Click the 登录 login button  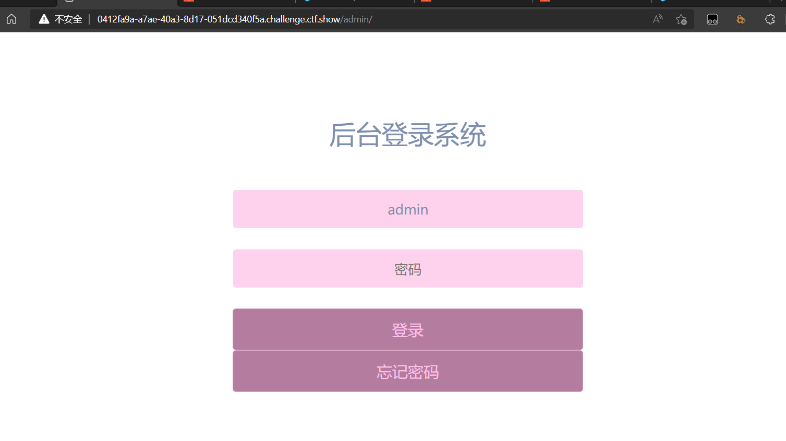[408, 329]
